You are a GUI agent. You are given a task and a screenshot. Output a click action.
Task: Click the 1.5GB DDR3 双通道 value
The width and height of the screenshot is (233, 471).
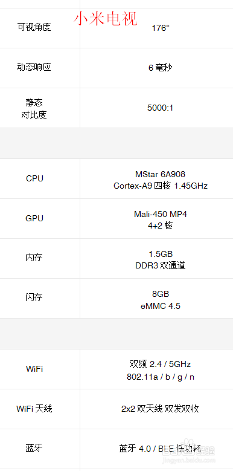pyautogui.click(x=161, y=259)
